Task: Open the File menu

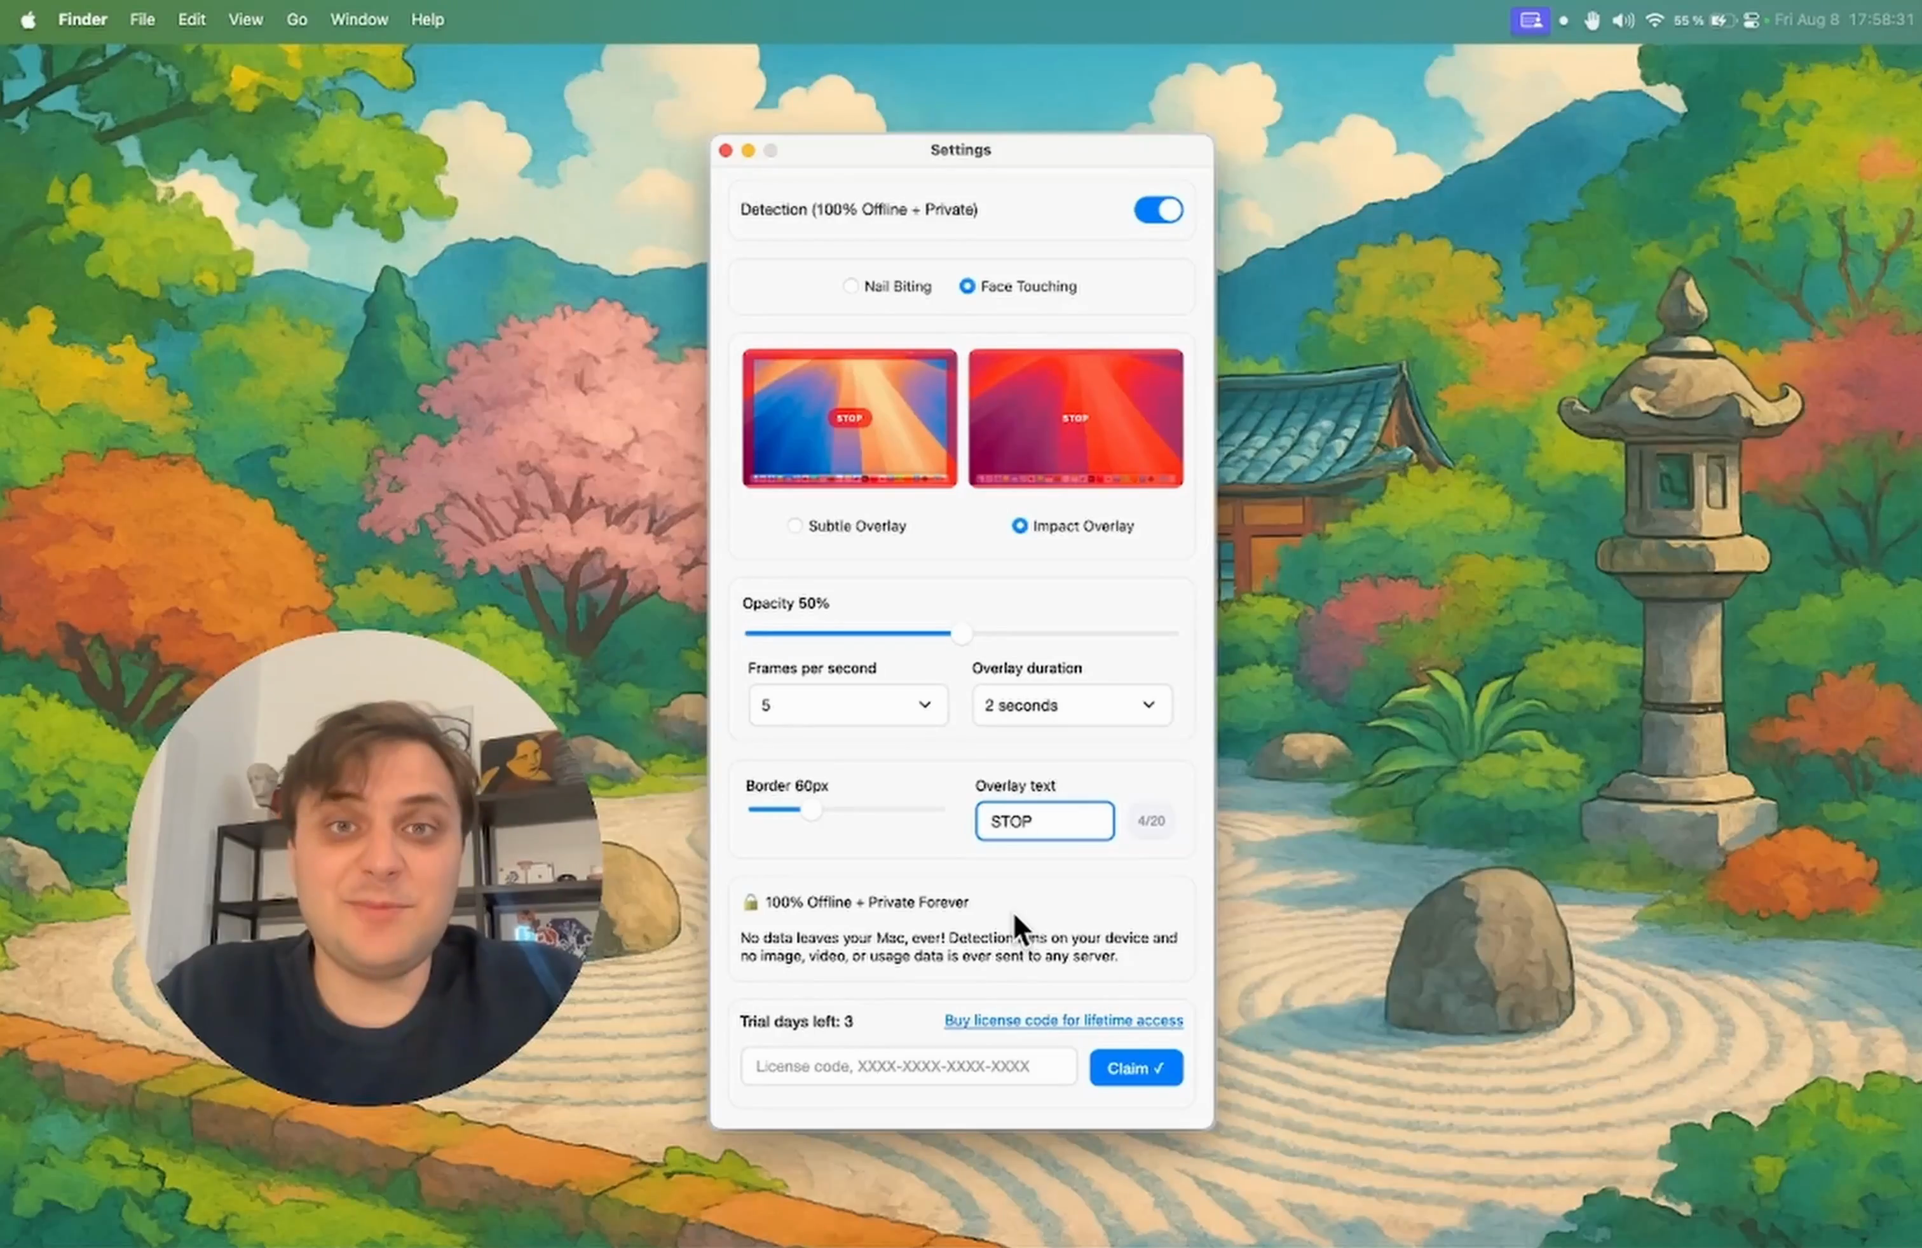Action: point(142,19)
